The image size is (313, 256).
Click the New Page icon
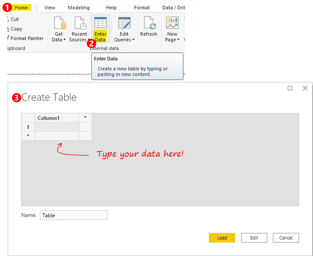[x=172, y=23]
